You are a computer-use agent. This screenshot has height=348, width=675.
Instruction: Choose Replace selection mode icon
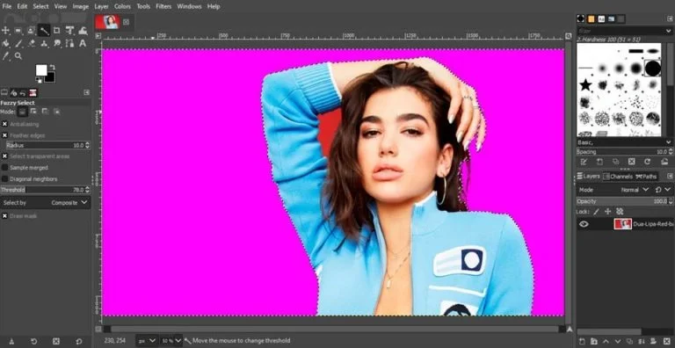[x=22, y=112]
